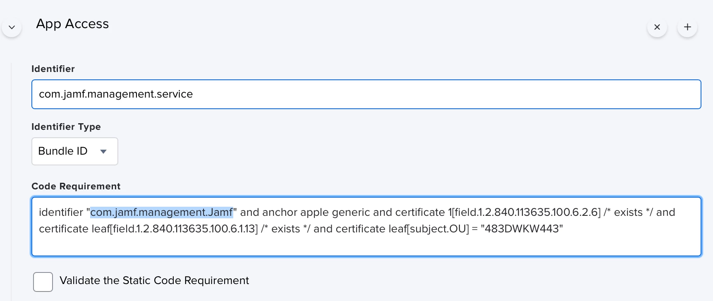Click com.jamf.management.service text in Identifier
Viewport: 713px width, 301px height.
[116, 94]
